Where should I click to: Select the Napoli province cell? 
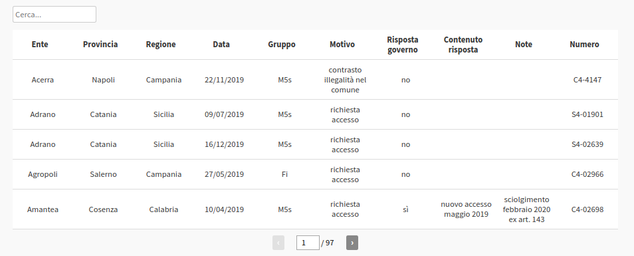[x=103, y=80]
